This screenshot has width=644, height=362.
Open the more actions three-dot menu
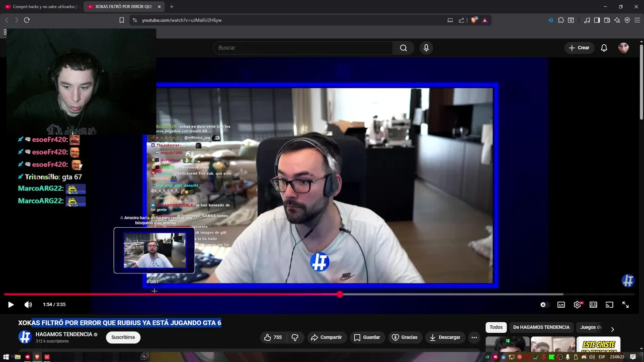(474, 337)
